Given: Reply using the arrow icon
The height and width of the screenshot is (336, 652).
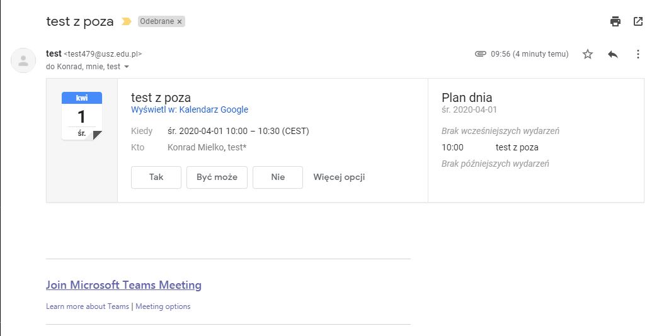Looking at the screenshot, I should pyautogui.click(x=613, y=54).
